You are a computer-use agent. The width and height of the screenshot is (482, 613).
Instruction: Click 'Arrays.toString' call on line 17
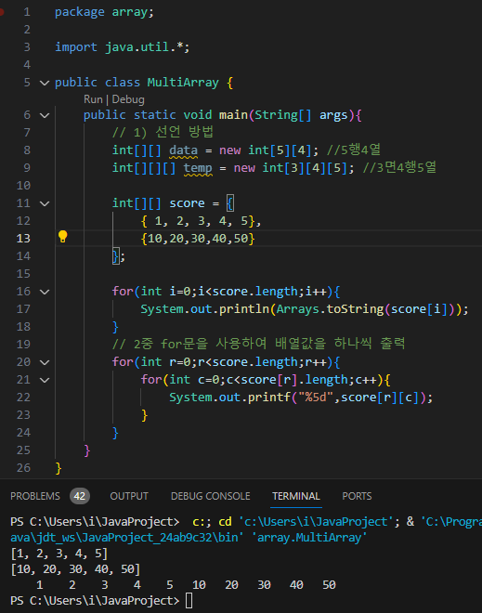coord(330,309)
